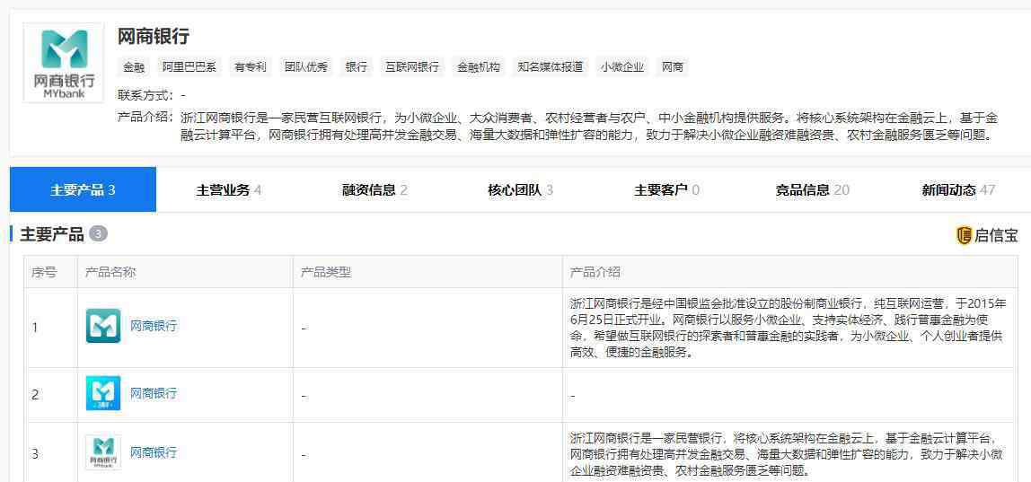Go to the 新闻动态 tab
The height and width of the screenshot is (482, 1031).
tap(958, 190)
